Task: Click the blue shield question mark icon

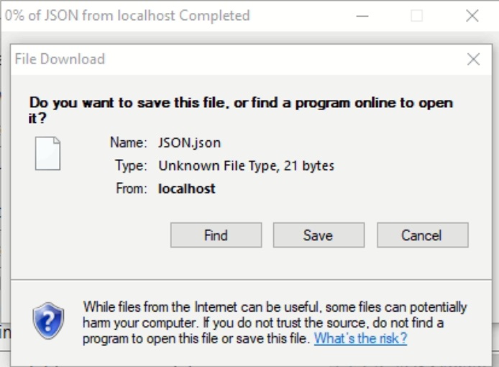Action: click(48, 321)
